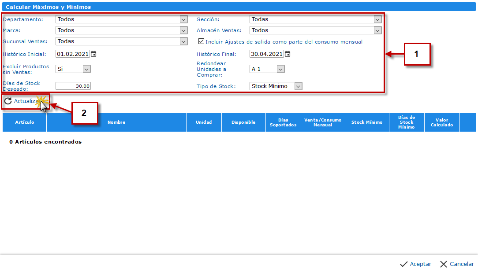478x273 pixels.
Task: Click the Días de Stock Deseado field
Action: (x=73, y=86)
